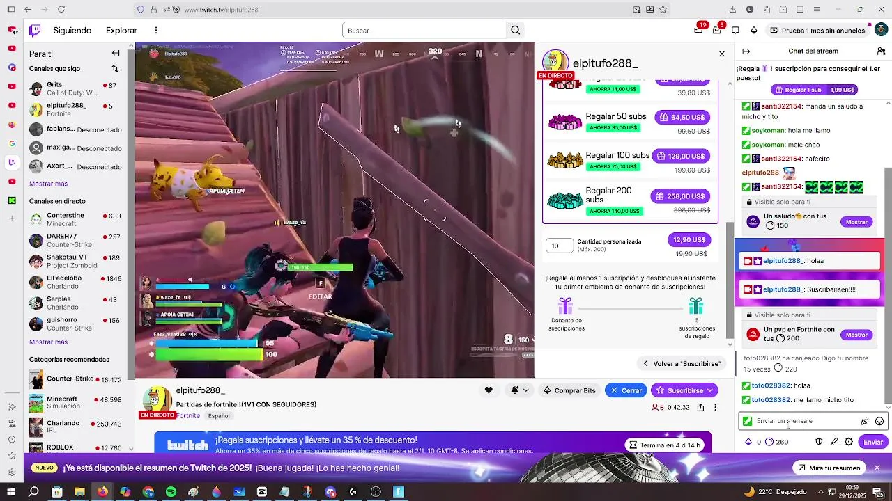Click the ElFedelobo Charlando channel
This screenshot has height=501, width=892.
pos(75,282)
